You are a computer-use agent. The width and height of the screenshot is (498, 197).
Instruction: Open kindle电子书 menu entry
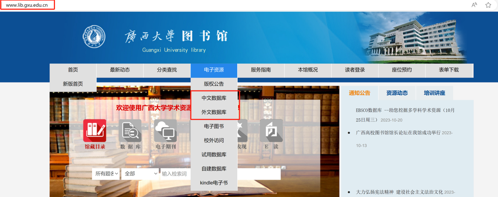214,183
